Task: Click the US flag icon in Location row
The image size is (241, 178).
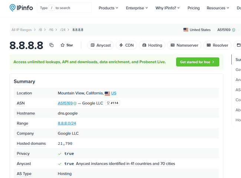Action: coord(107,94)
